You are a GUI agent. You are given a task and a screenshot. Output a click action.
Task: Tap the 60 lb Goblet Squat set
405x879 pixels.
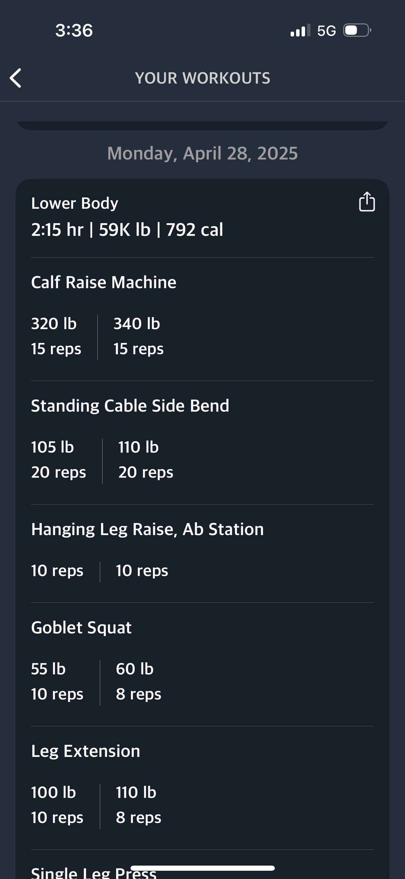tap(138, 681)
